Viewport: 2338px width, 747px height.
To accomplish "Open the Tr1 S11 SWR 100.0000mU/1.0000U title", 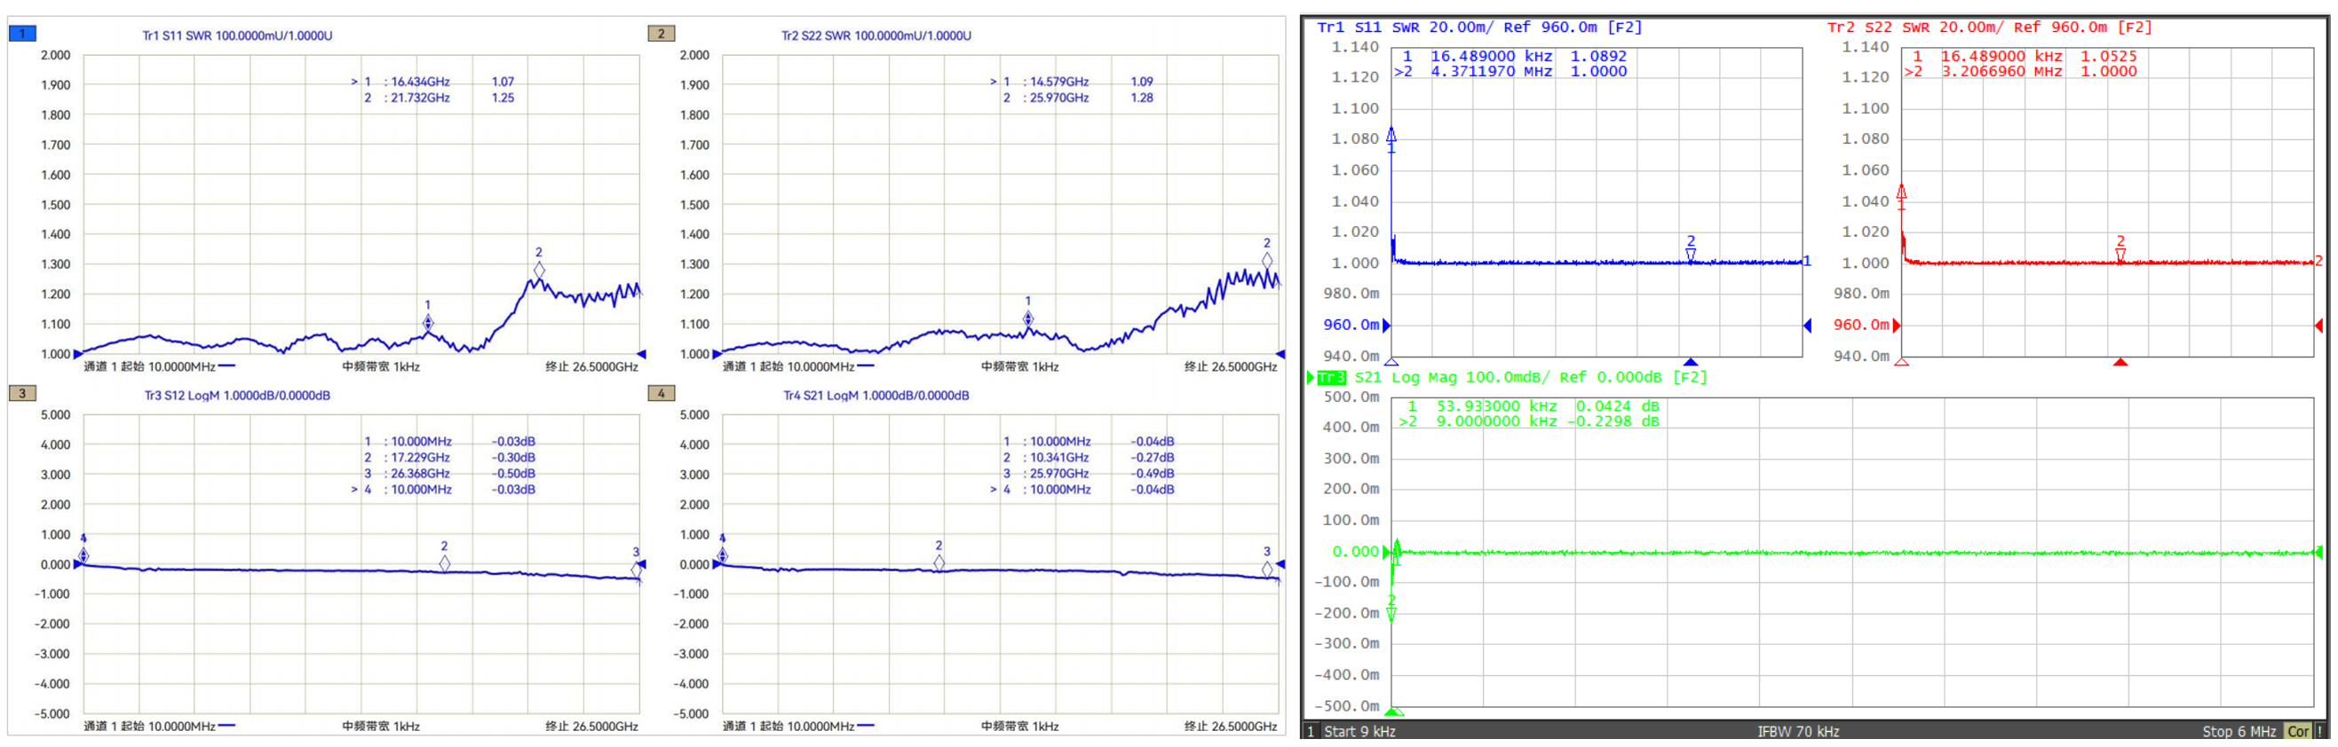I will (x=237, y=35).
